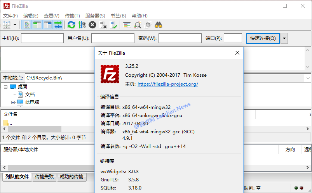
Task: Click the 方向 queue column header
Action: point(290,150)
